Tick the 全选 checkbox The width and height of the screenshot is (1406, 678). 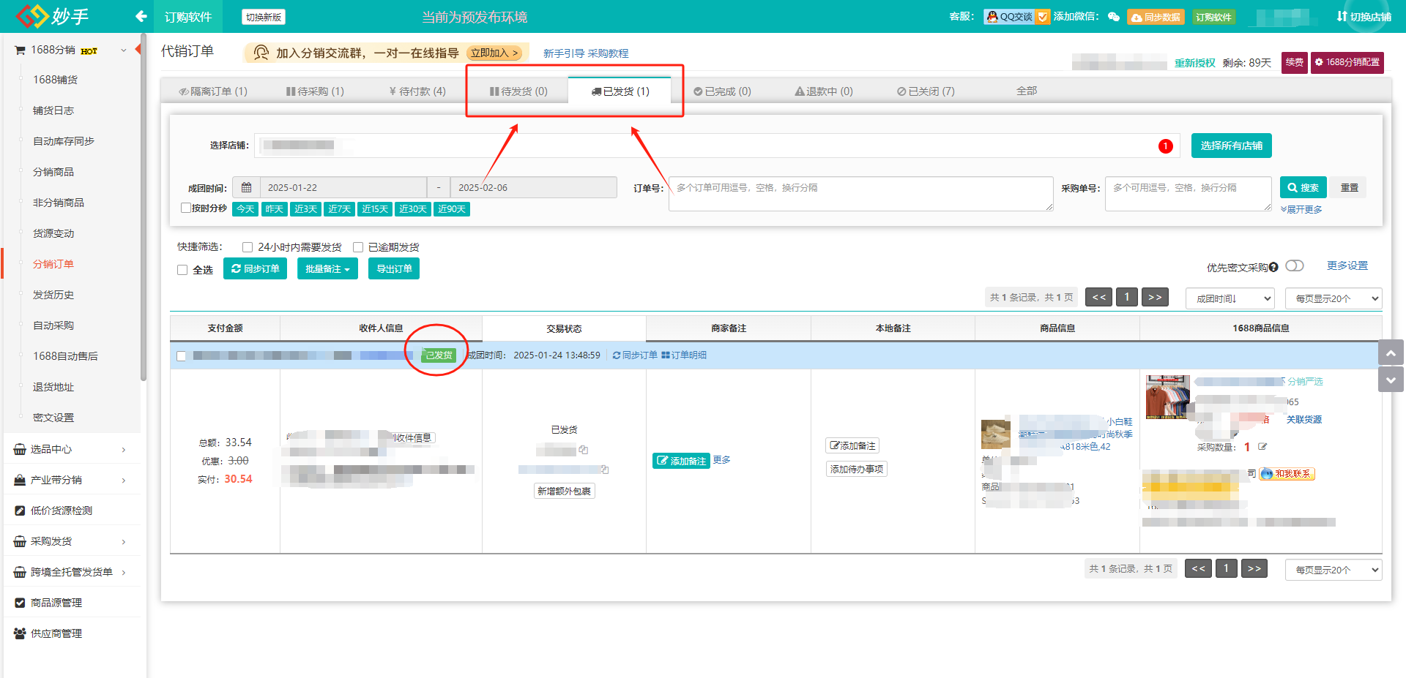(x=182, y=270)
